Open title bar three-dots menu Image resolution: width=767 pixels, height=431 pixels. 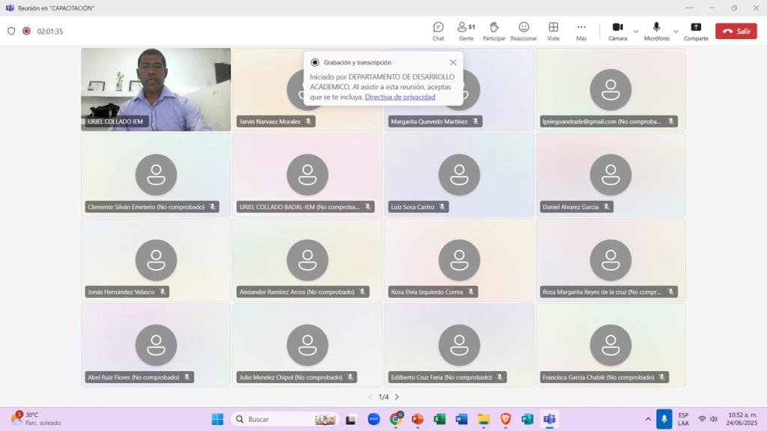pos(689,8)
